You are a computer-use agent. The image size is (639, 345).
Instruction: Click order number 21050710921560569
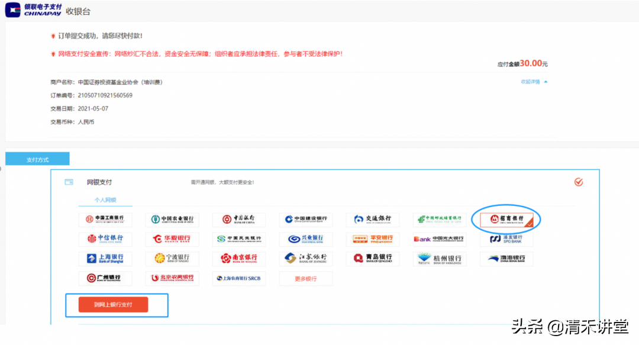click(x=105, y=95)
